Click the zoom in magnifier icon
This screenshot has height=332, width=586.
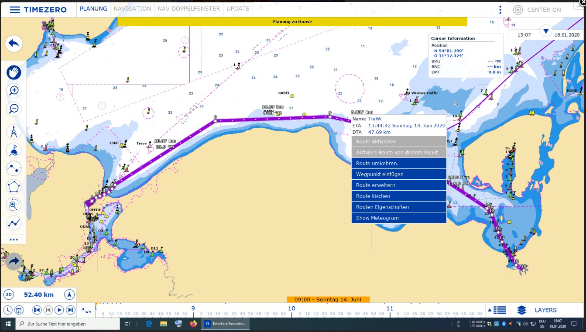pyautogui.click(x=14, y=90)
